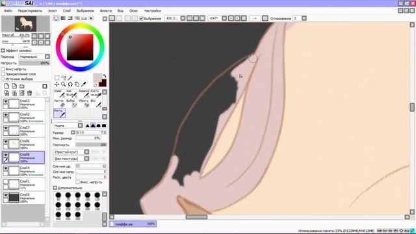Select the Кисть brush tool

59,113
